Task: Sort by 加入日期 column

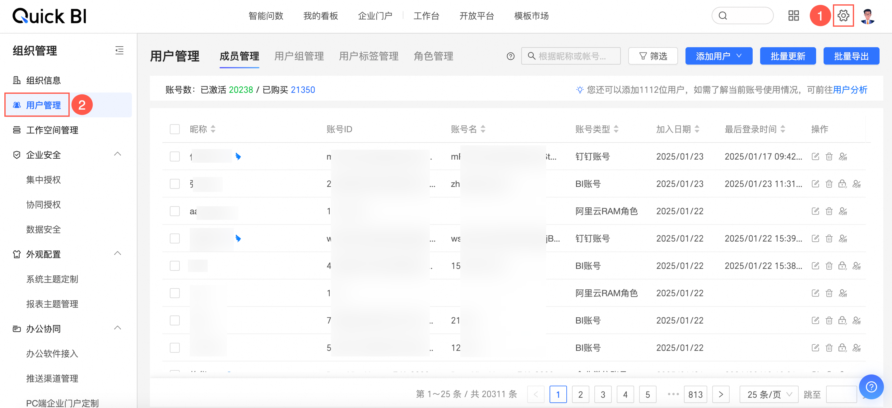Action: pos(697,129)
